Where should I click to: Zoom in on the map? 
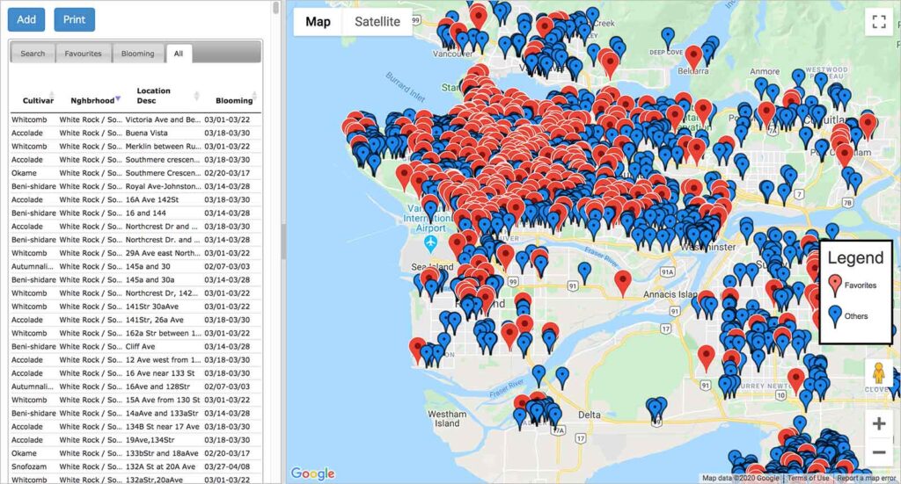point(878,423)
